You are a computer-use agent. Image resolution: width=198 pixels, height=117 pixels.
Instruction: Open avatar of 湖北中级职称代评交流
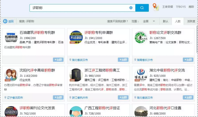tap(141, 75)
